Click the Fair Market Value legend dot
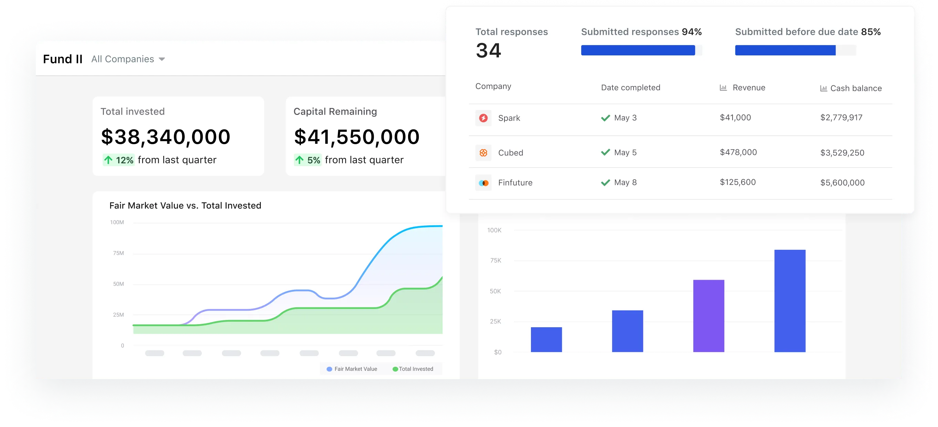 pyautogui.click(x=329, y=369)
